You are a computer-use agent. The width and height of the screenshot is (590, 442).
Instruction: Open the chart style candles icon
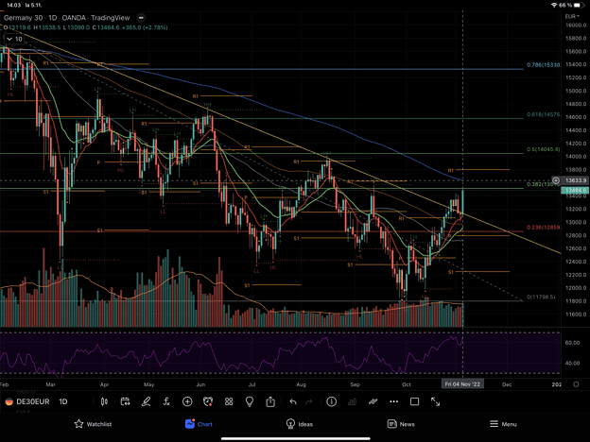105,401
